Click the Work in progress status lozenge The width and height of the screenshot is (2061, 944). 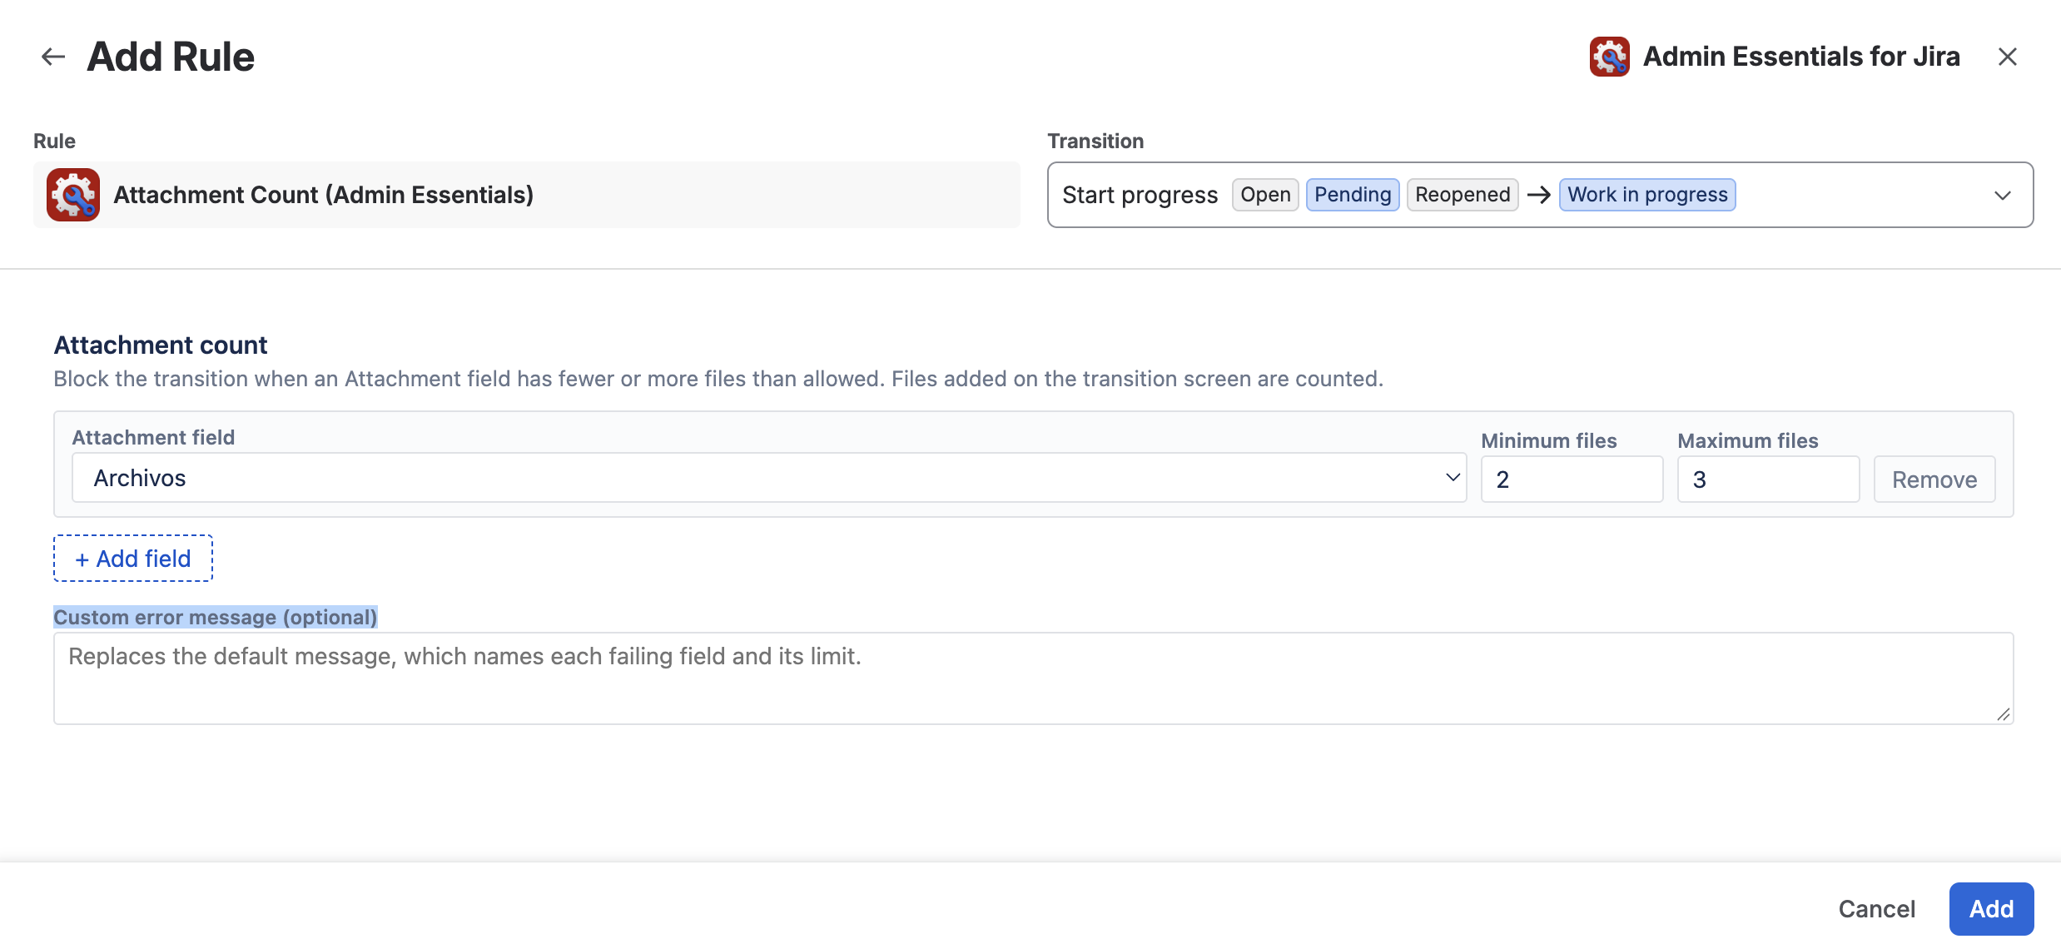tap(1647, 195)
